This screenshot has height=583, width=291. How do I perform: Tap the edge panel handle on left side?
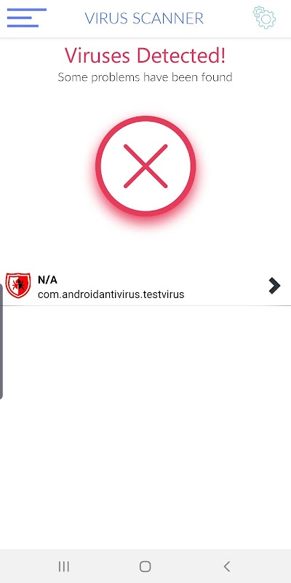1,341
